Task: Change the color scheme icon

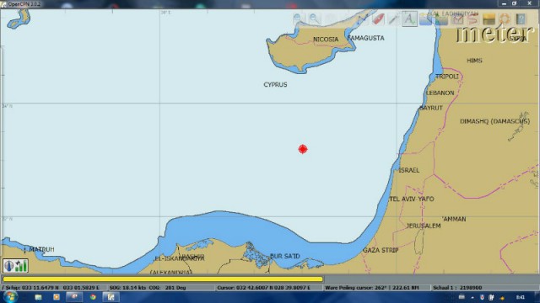Action: click(489, 19)
